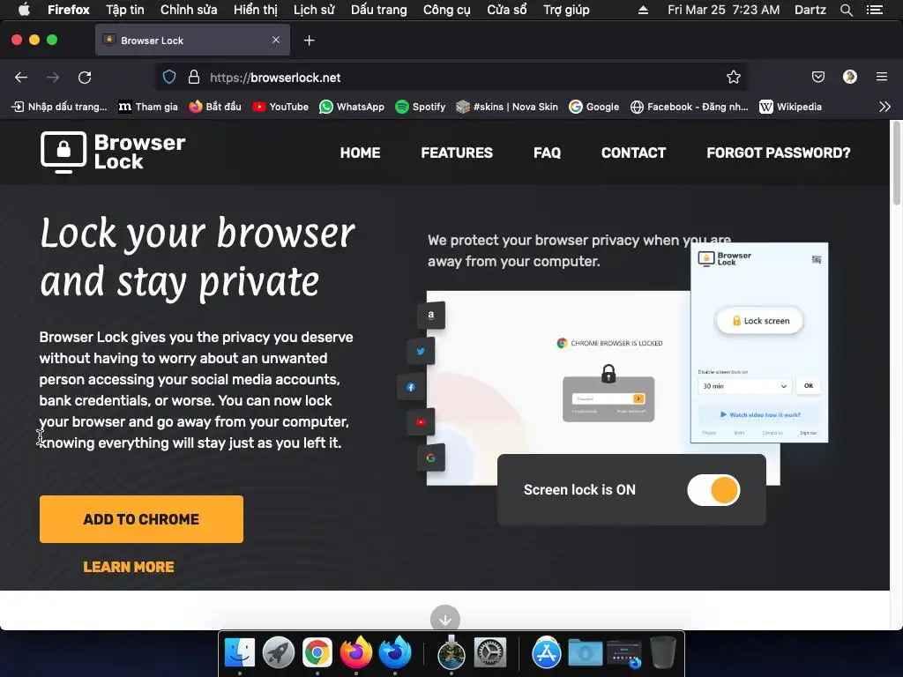Open the Pocket save icon
This screenshot has width=903, height=677.
click(818, 78)
